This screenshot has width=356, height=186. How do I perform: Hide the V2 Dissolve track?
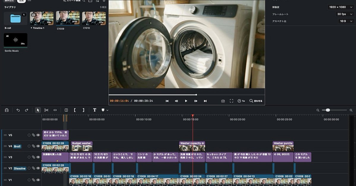[x=38, y=168]
